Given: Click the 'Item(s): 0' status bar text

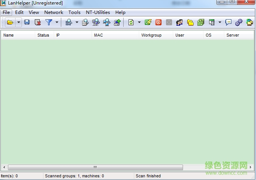Looking at the screenshot, I should tap(9, 176).
